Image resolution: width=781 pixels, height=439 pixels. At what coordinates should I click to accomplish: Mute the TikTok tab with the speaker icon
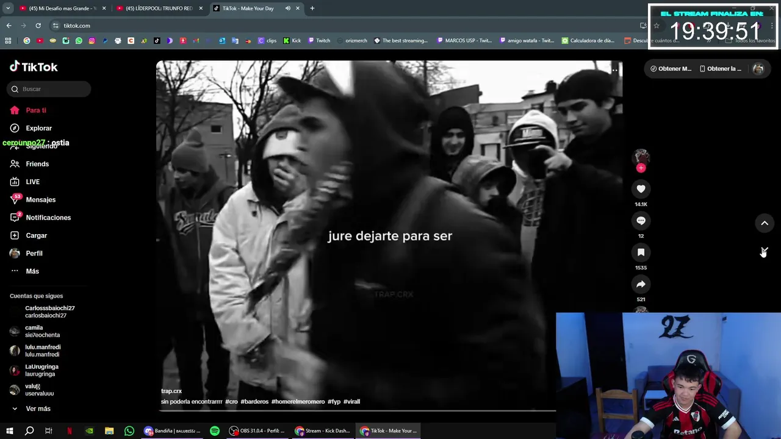pyautogui.click(x=287, y=9)
